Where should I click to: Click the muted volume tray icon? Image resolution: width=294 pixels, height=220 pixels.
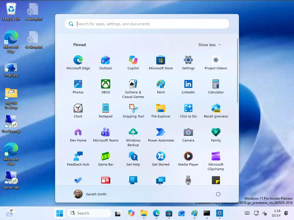[265, 213]
